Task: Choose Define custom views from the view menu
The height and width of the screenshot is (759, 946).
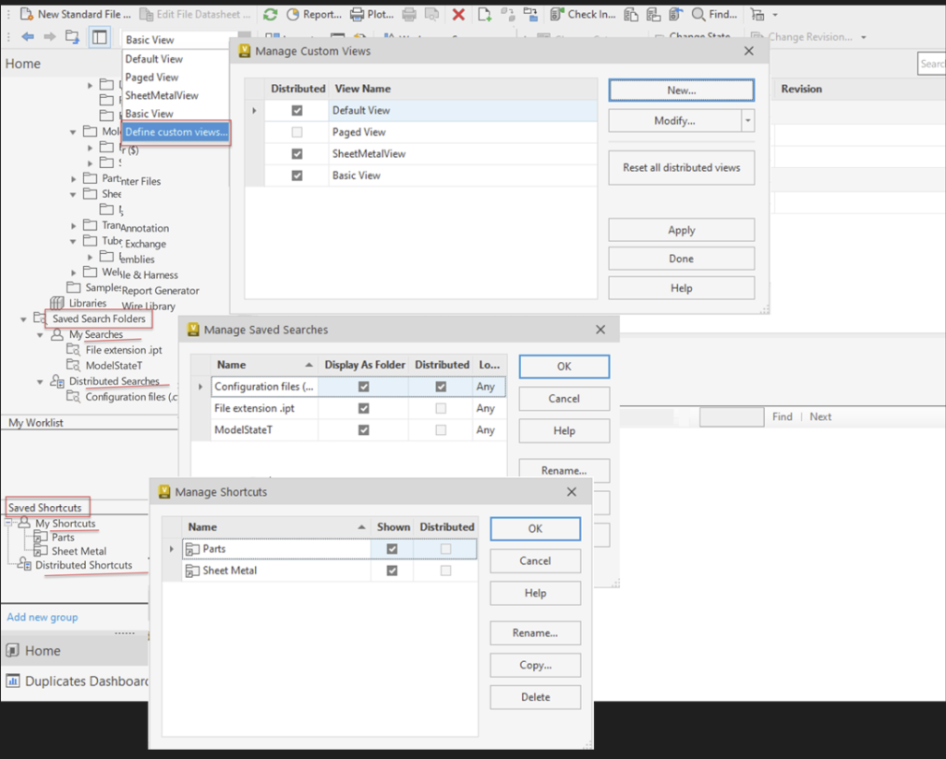Action: coord(175,132)
